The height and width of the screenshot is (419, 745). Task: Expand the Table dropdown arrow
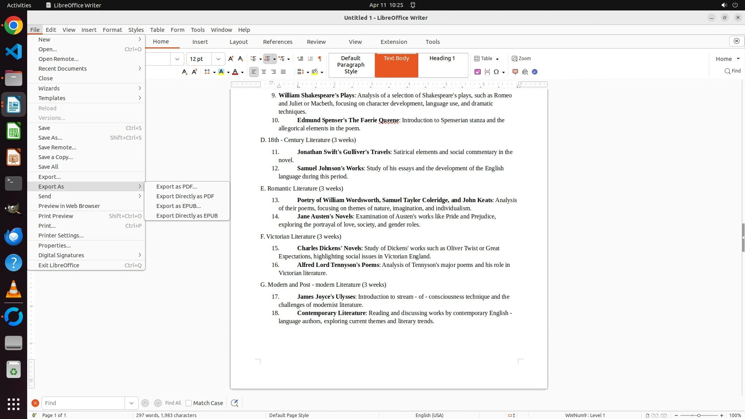tap(497, 59)
